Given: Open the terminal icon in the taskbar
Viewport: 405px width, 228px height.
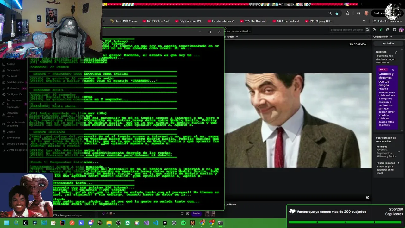Looking at the screenshot, I should point(220,223).
